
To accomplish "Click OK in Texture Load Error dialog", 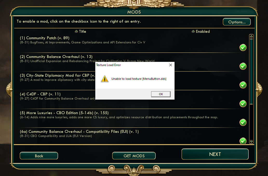I will pyautogui.click(x=161, y=94).
